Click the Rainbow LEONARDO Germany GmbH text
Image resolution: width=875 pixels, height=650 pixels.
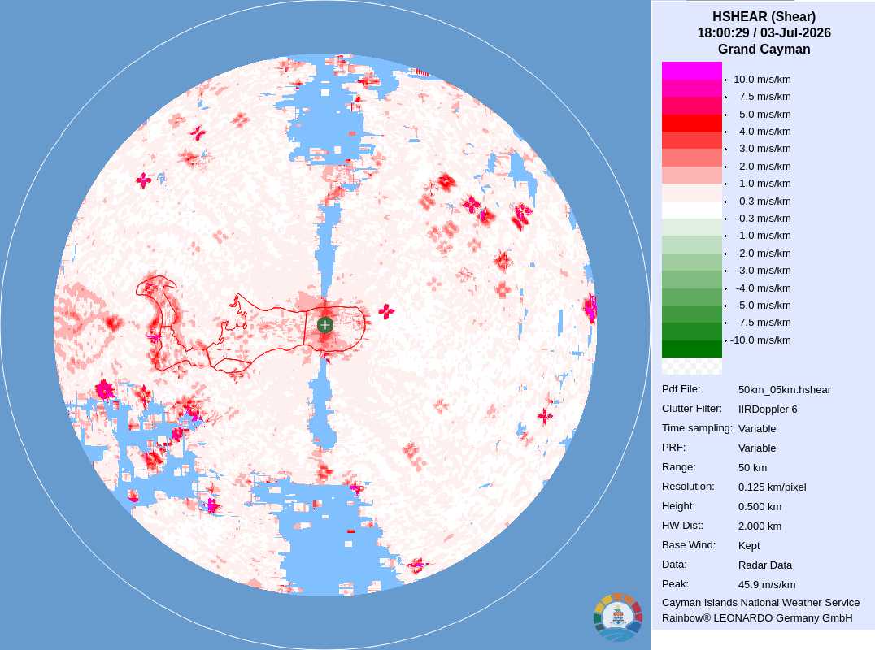point(757,617)
